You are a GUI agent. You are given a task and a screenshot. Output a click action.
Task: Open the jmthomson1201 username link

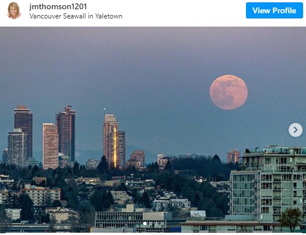pos(58,6)
